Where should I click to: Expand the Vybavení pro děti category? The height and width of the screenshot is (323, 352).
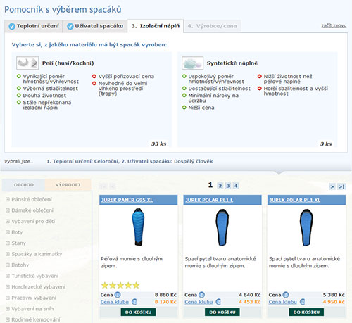[x=8, y=221]
